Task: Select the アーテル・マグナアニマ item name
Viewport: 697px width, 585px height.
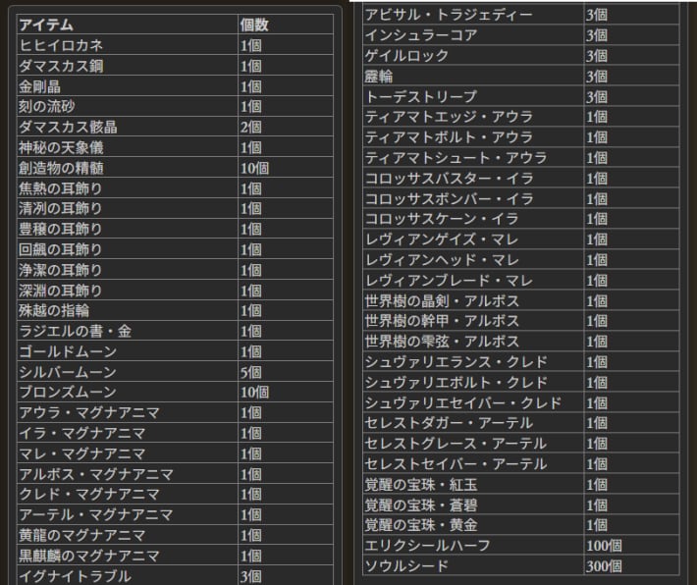Action: [96, 514]
